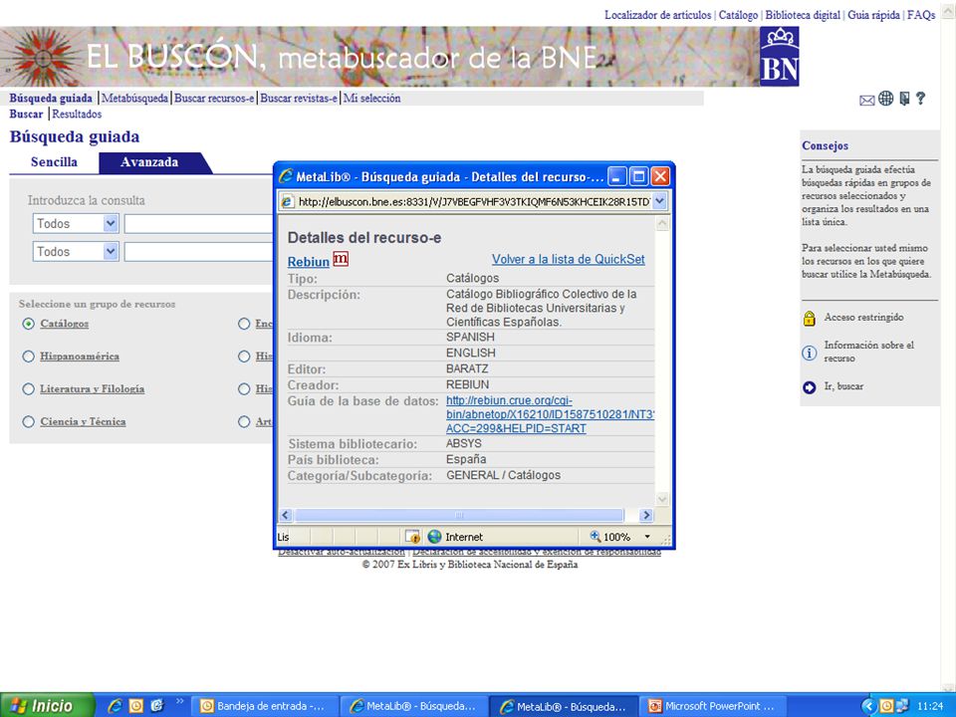Switch to Microsoft PowerPoint taskbar window
The image size is (956, 717).
tap(711, 706)
